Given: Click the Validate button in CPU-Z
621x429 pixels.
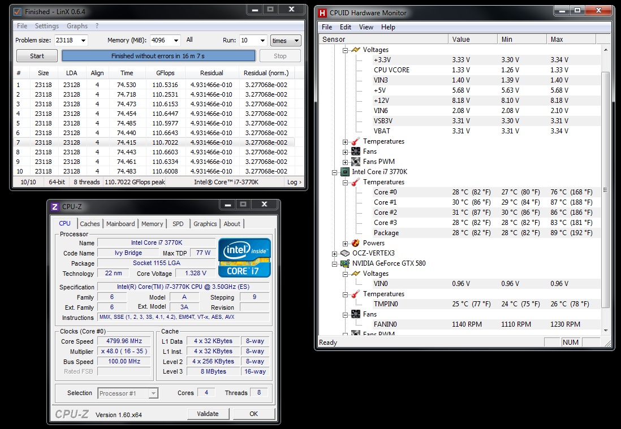Looking at the screenshot, I should coord(208,414).
